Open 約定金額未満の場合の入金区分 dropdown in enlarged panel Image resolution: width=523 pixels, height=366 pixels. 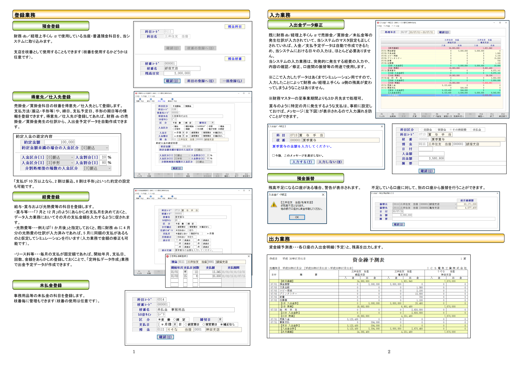(x=94, y=148)
